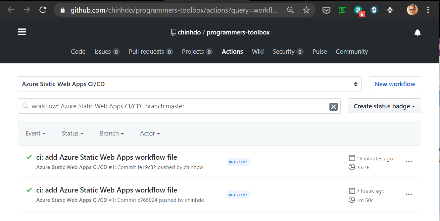This screenshot has width=440, height=221.
Task: Open the Pocket extension icon
Action: [326, 10]
